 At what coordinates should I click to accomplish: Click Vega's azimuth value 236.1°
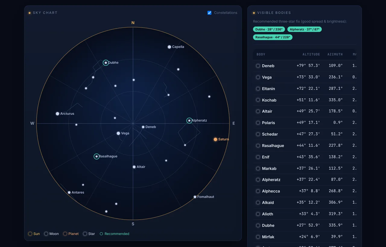point(336,77)
